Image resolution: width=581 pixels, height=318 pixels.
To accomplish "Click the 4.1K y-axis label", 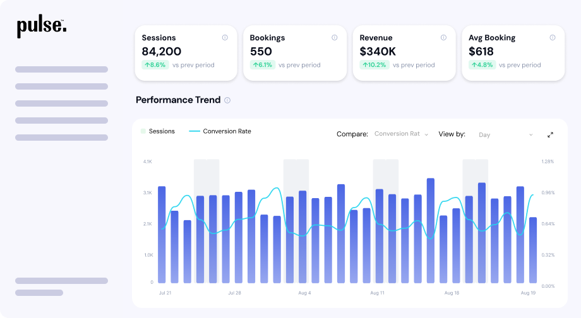I will 148,162.
